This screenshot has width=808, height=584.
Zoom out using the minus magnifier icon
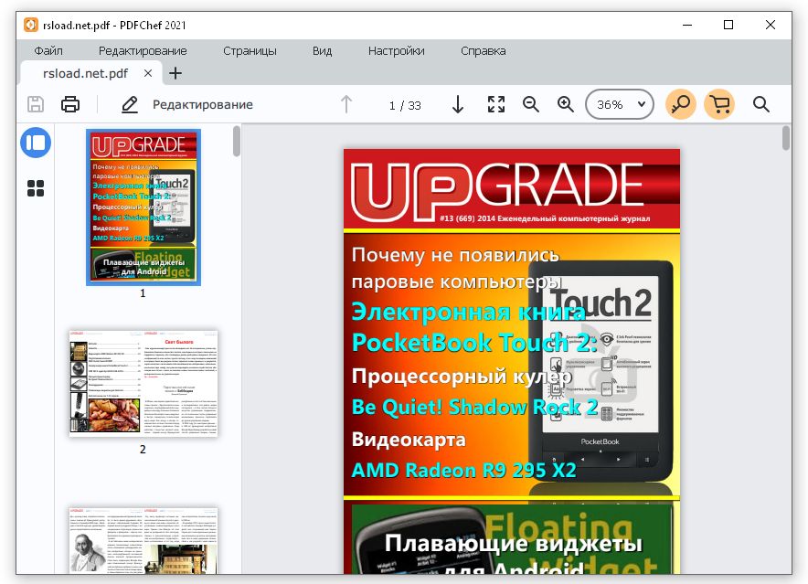pyautogui.click(x=531, y=104)
